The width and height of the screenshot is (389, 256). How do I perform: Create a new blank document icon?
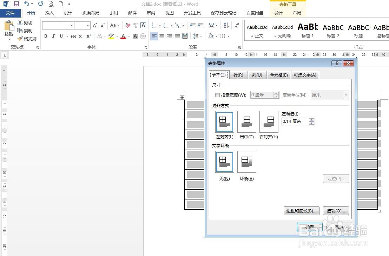point(61,4)
